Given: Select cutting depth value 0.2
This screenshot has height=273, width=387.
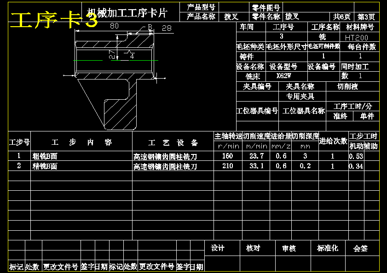Looking at the screenshot, I should 305,166.
